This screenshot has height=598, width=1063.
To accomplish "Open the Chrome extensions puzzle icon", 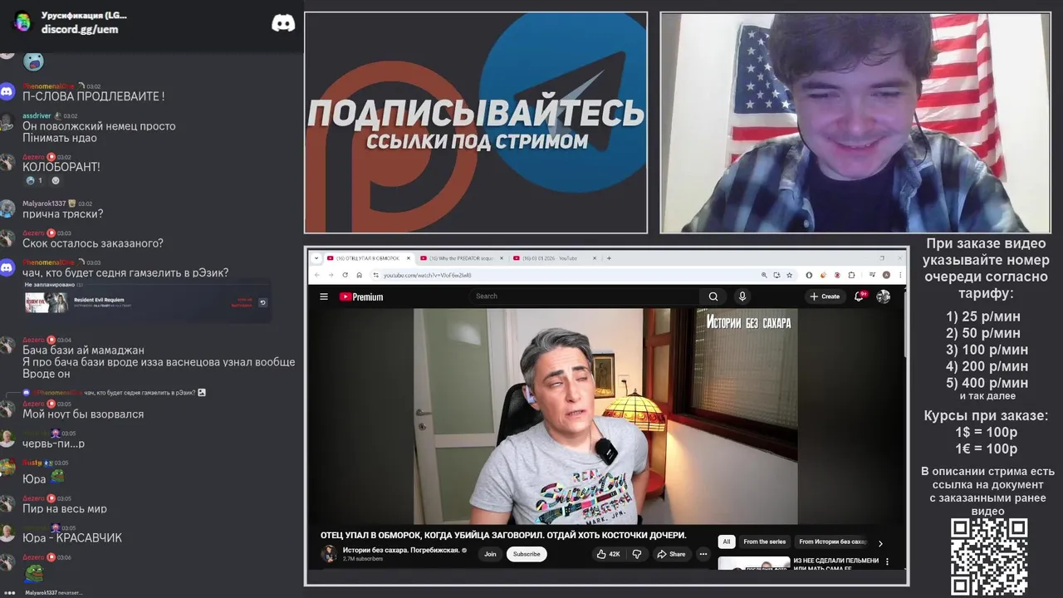I will coord(851,275).
